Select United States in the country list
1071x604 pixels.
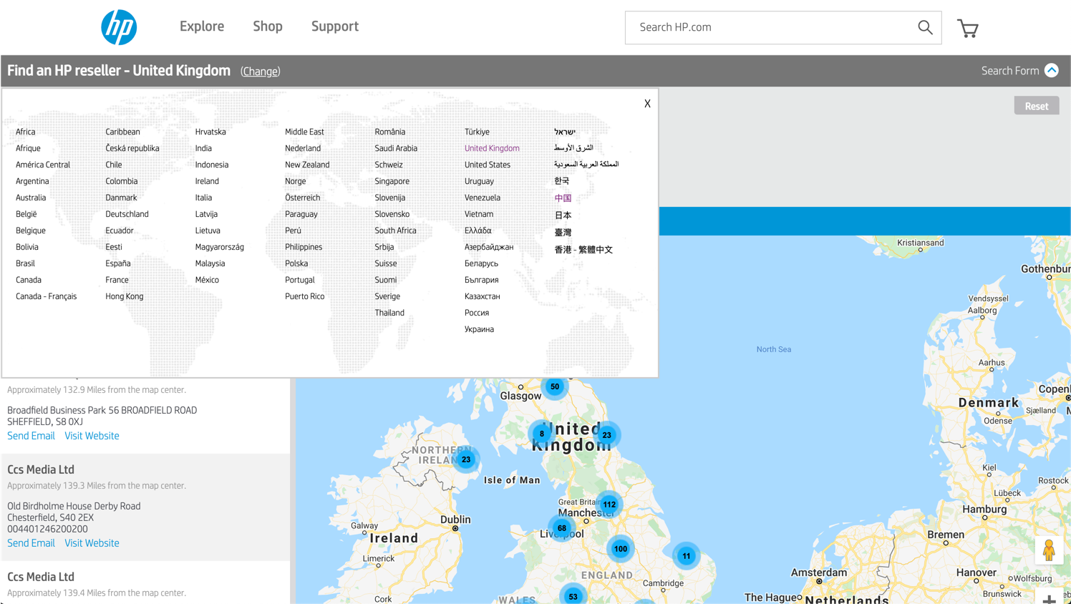pyautogui.click(x=488, y=165)
